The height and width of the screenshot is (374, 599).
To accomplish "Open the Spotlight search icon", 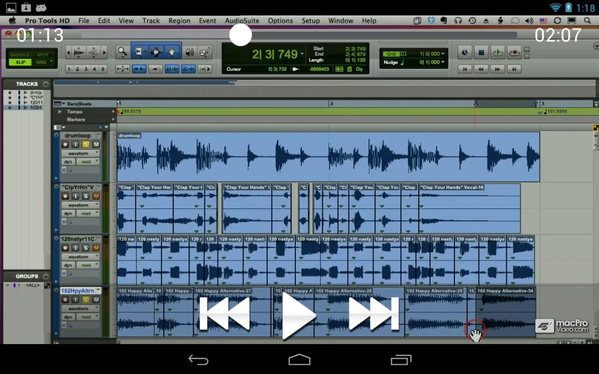I will pyautogui.click(x=587, y=21).
